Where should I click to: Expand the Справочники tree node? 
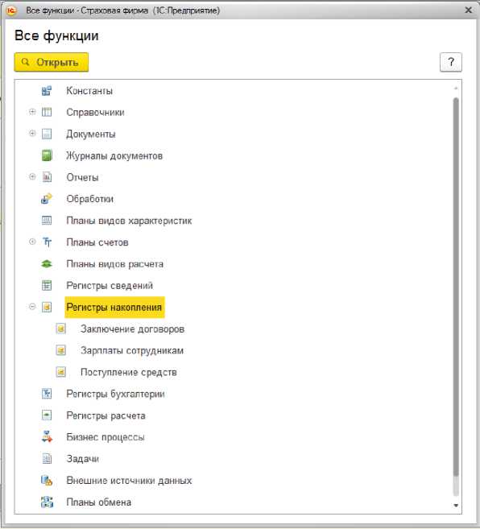[32, 112]
